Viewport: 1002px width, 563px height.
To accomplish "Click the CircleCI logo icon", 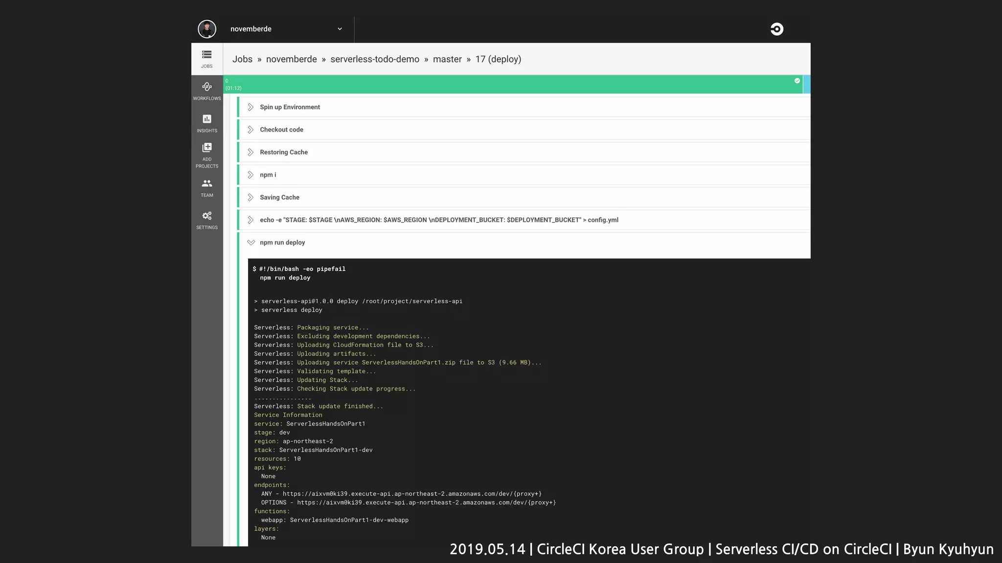I will pos(777,29).
